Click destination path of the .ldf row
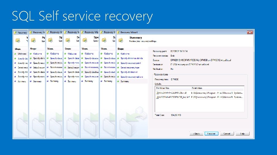This screenshot has height=155, width=277. [x=217, y=97]
